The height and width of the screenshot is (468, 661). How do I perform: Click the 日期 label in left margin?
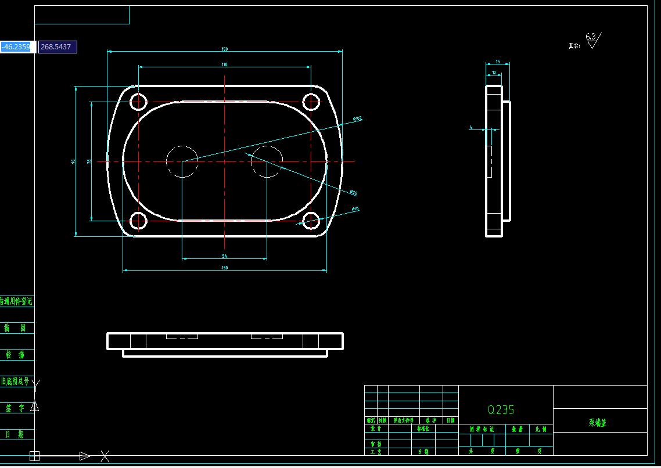pyautogui.click(x=15, y=434)
